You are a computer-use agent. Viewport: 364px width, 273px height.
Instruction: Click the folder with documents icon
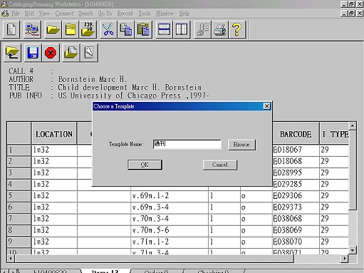click(x=71, y=53)
